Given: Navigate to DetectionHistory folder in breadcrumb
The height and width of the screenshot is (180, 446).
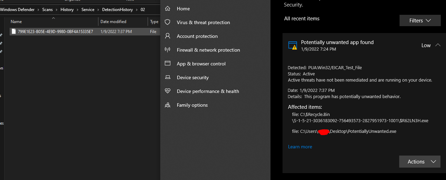Looking at the screenshot, I should tap(117, 10).
